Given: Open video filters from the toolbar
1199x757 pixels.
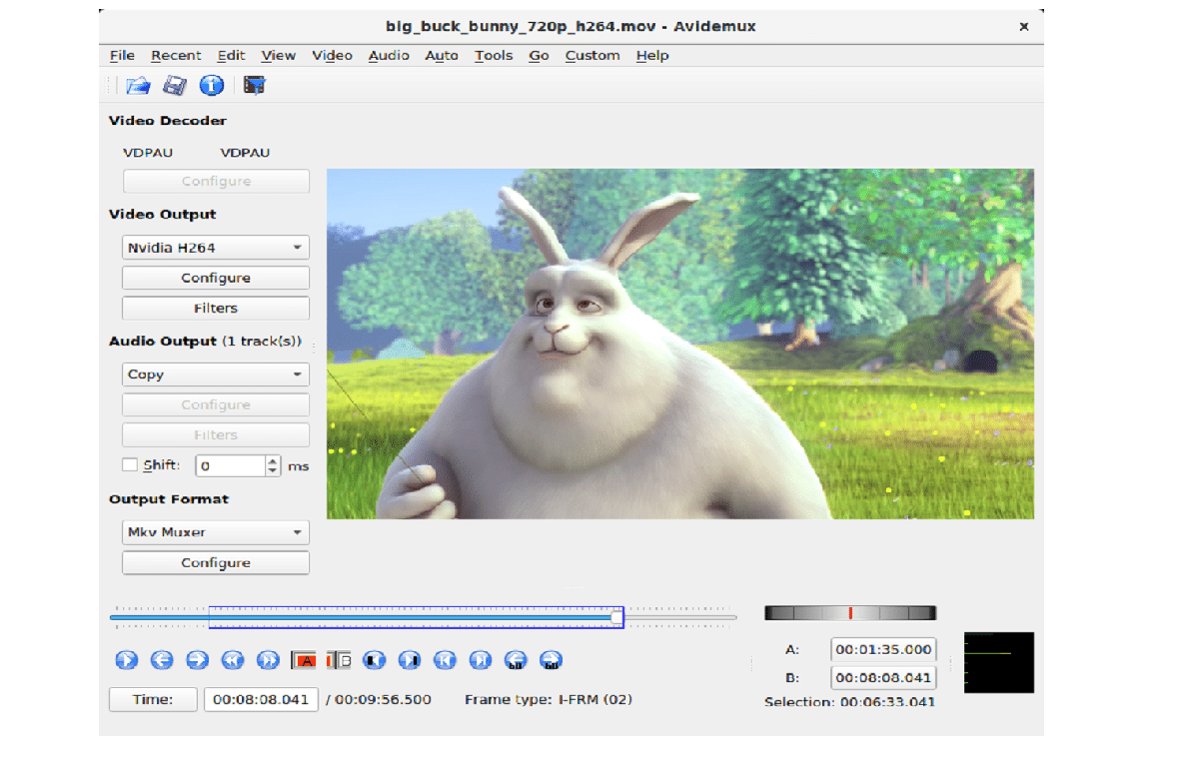Looking at the screenshot, I should [x=254, y=85].
